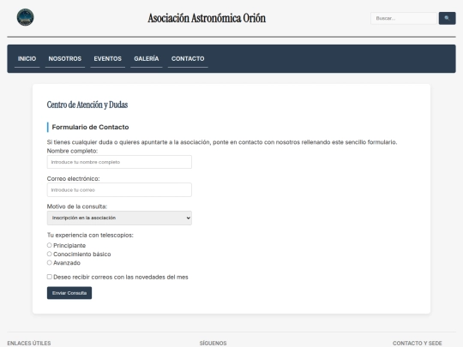The width and height of the screenshot is (463, 347).
Task: Click the Asociación Astronómica Orión logo
Action: click(x=25, y=17)
